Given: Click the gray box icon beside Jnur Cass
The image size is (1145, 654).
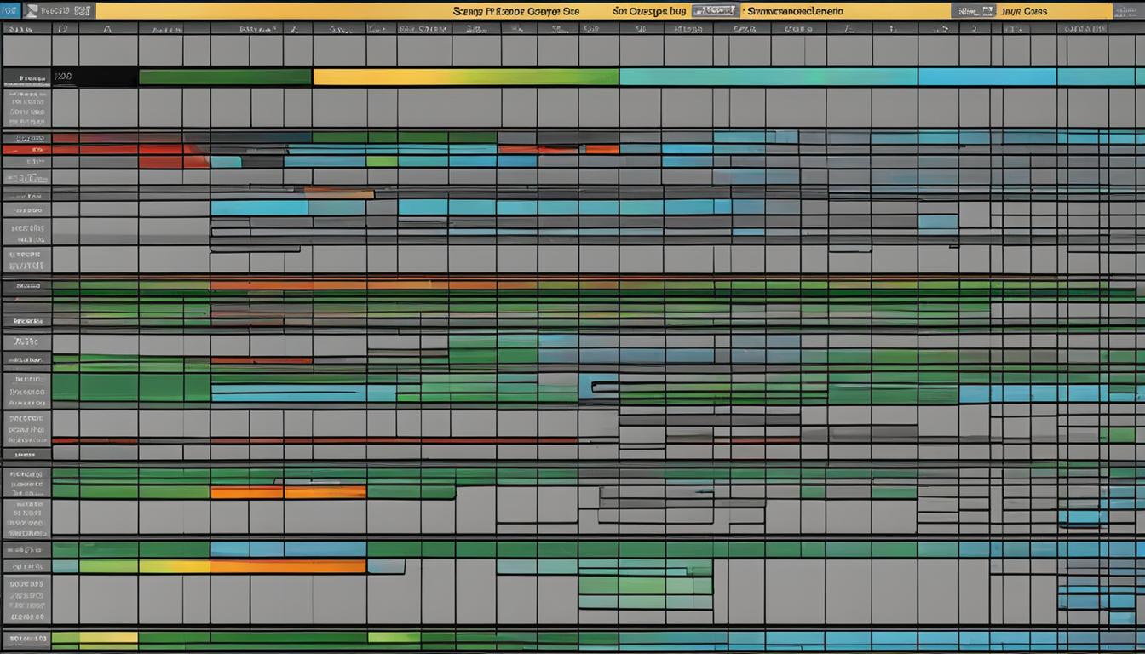Looking at the screenshot, I should (x=974, y=11).
